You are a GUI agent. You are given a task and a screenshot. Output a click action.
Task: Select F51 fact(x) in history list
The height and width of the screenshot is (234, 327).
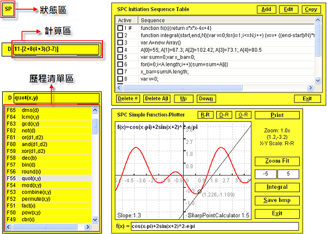(x=49, y=206)
